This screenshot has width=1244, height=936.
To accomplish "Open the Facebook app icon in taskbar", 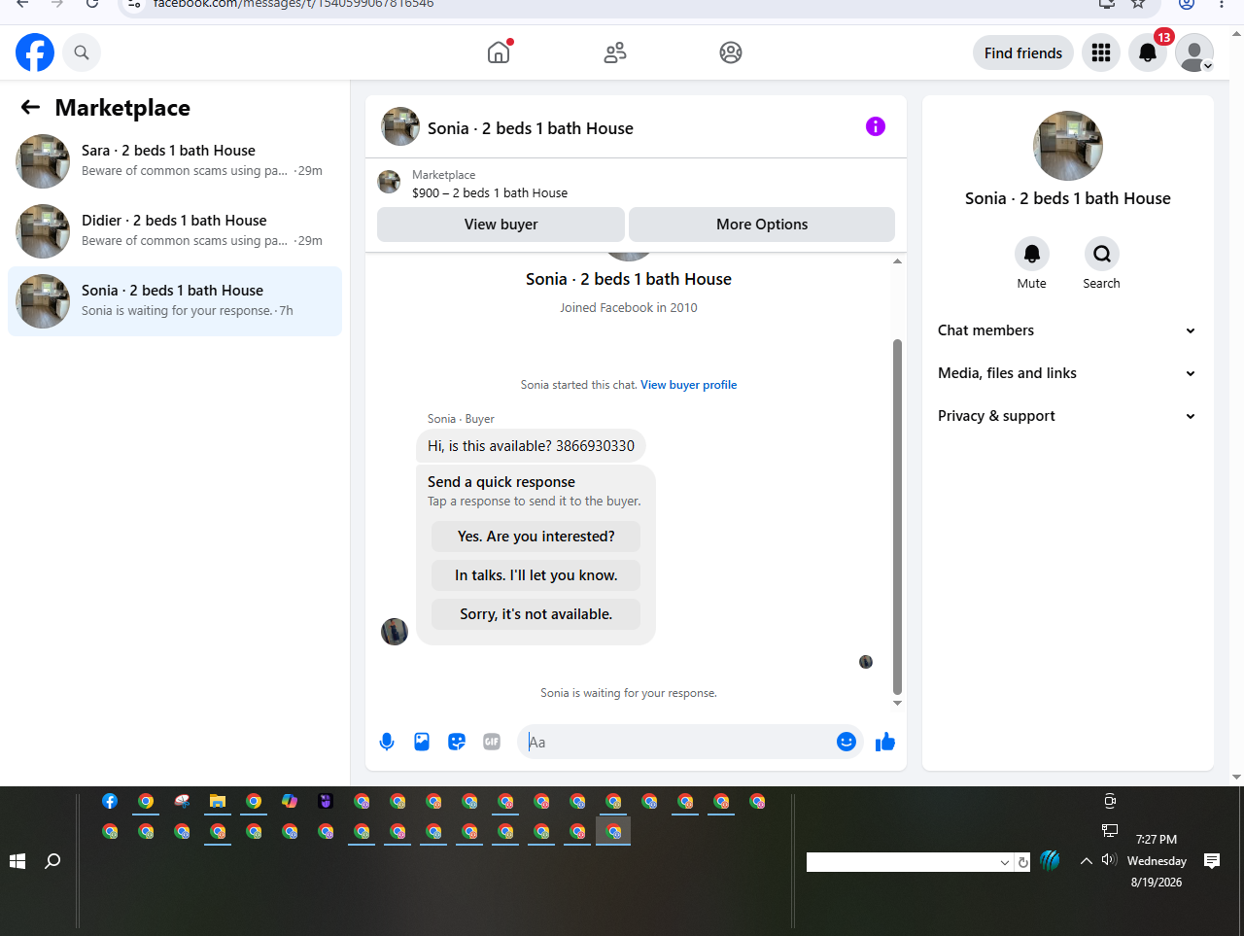I will [110, 802].
